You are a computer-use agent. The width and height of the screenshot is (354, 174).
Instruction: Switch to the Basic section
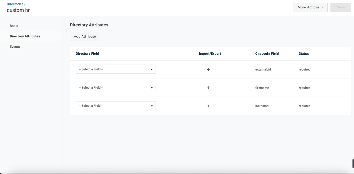[x=14, y=26]
